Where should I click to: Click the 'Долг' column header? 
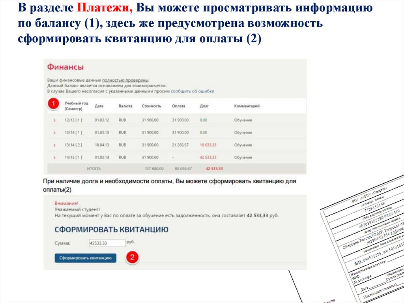[204, 106]
